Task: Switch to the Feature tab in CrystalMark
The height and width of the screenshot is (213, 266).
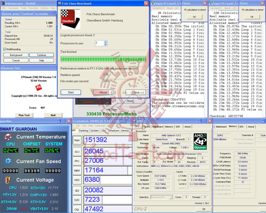Action: click(x=114, y=130)
